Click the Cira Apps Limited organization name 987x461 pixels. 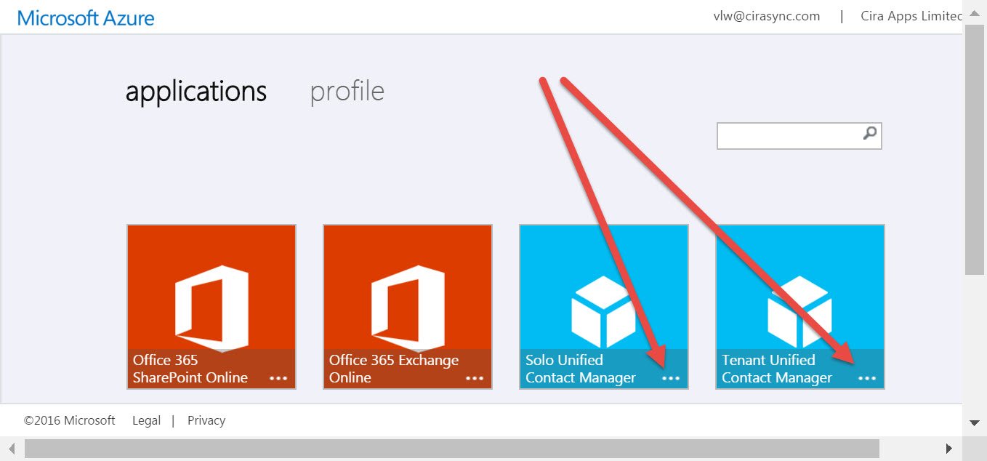[911, 16]
